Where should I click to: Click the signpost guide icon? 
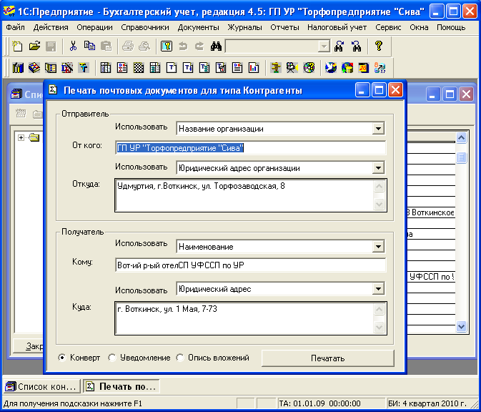275,67
